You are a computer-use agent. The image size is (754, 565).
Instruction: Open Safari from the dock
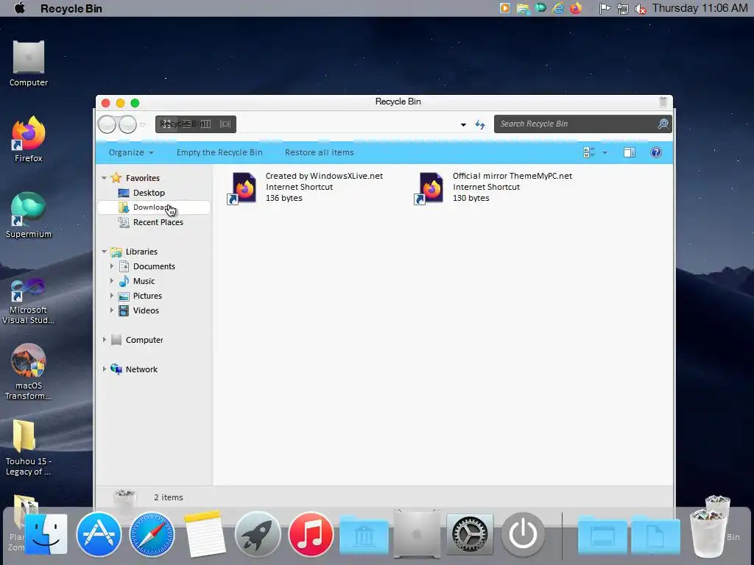(x=152, y=534)
